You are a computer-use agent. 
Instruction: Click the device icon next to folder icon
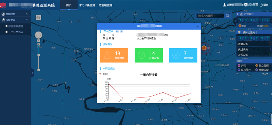point(122,31)
